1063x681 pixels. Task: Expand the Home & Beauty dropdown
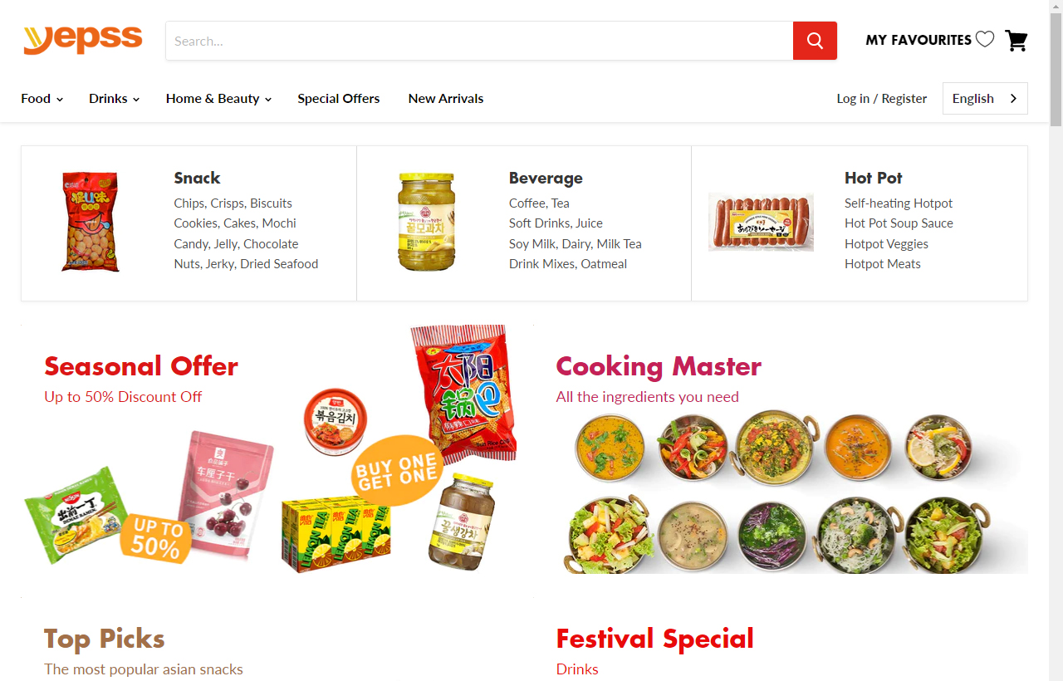218,98
